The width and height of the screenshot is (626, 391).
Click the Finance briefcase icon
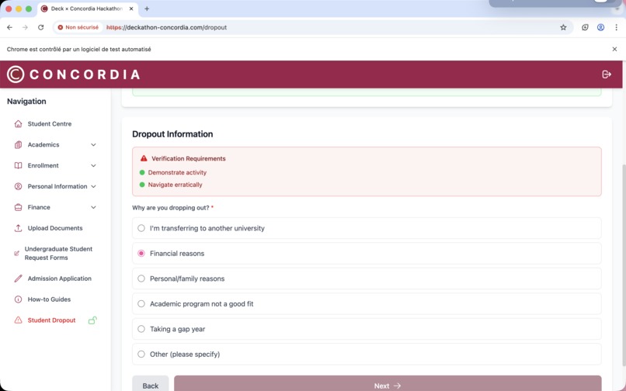pyautogui.click(x=18, y=207)
